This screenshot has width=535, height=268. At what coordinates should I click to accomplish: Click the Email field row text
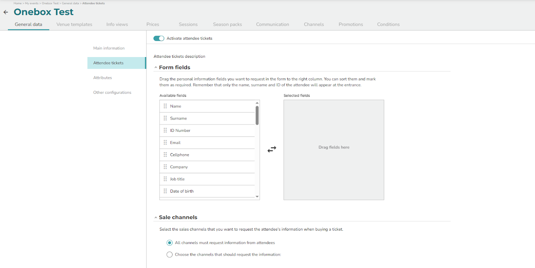tap(175, 143)
